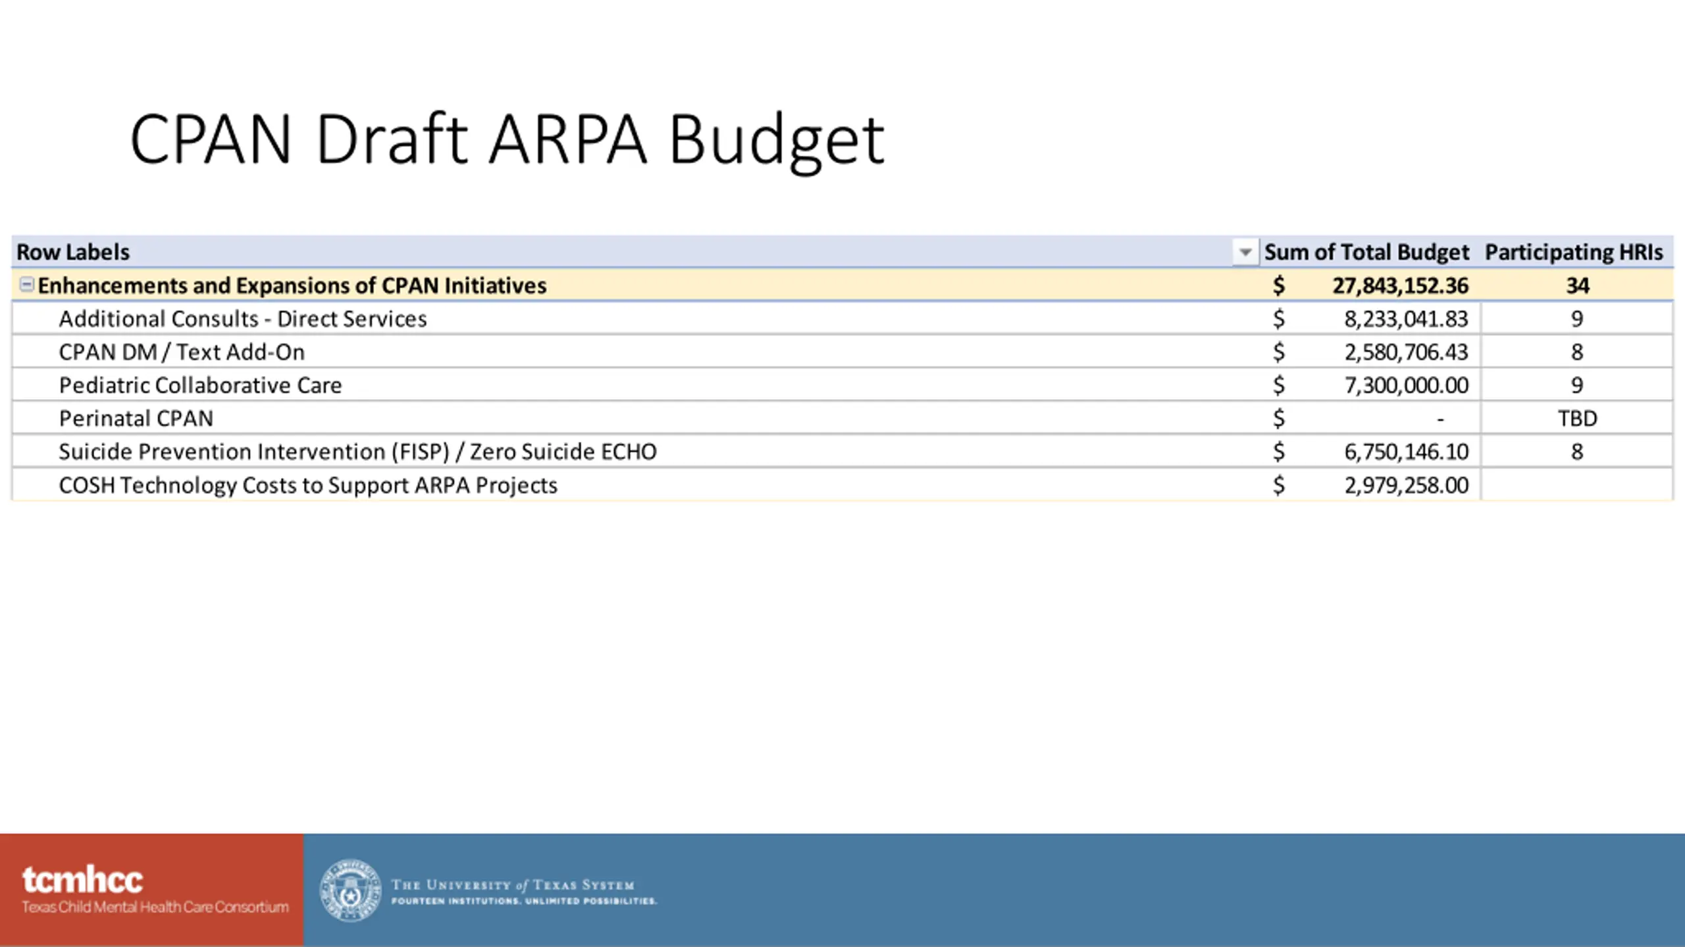Viewport: 1685px width, 947px height.
Task: Select the Perinatal CPAN row label
Action: click(136, 418)
